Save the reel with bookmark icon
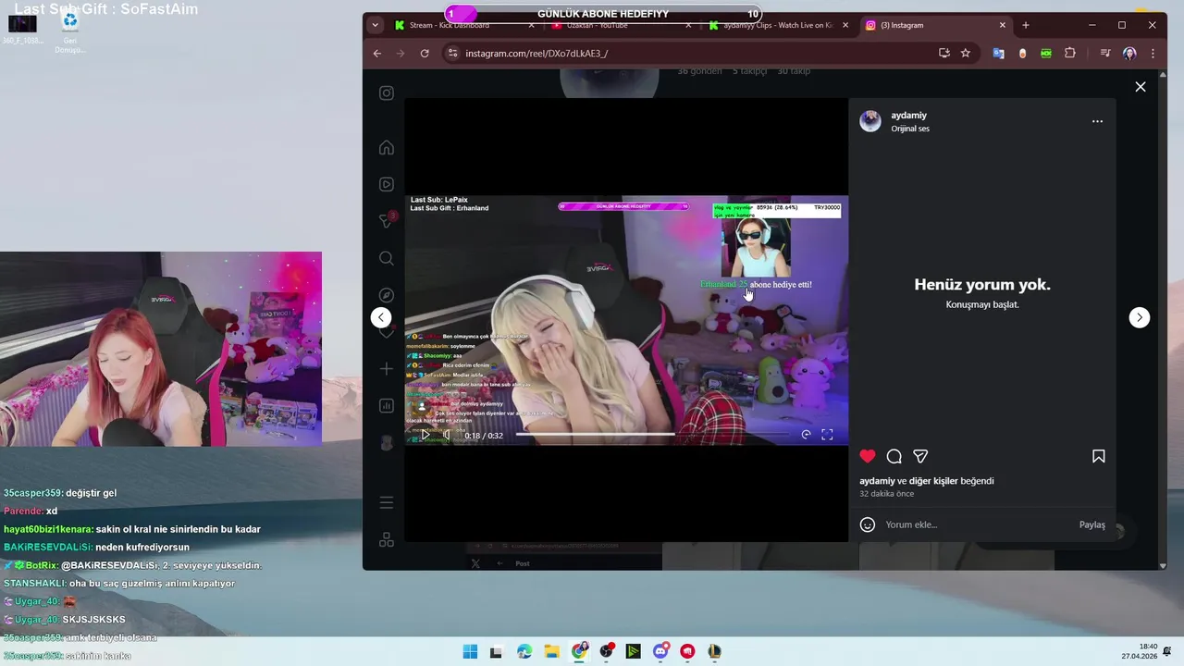 pyautogui.click(x=1098, y=456)
